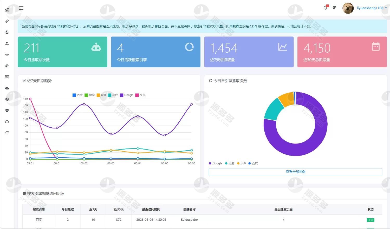Screen dimensions: 390x229
Task: Open the notifications bell
Action: pos(325,8)
